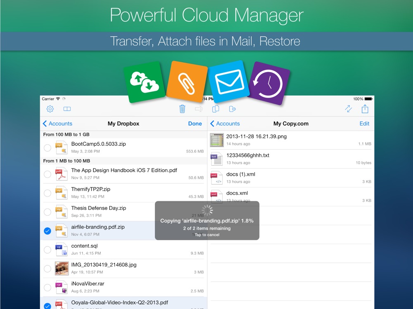The height and width of the screenshot is (309, 413).
Task: Tap the purple restore clock tile
Action: [x=268, y=83]
